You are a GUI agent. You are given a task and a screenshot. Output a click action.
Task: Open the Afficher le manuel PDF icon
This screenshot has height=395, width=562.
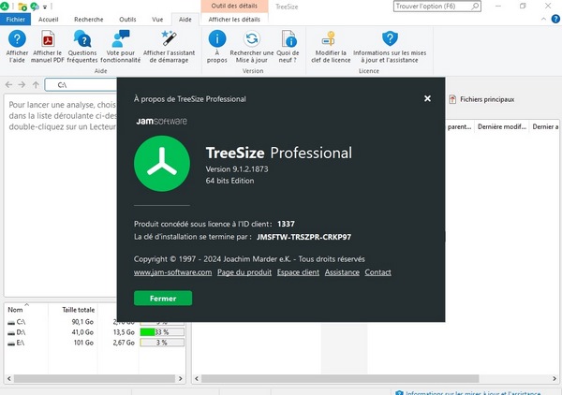48,38
